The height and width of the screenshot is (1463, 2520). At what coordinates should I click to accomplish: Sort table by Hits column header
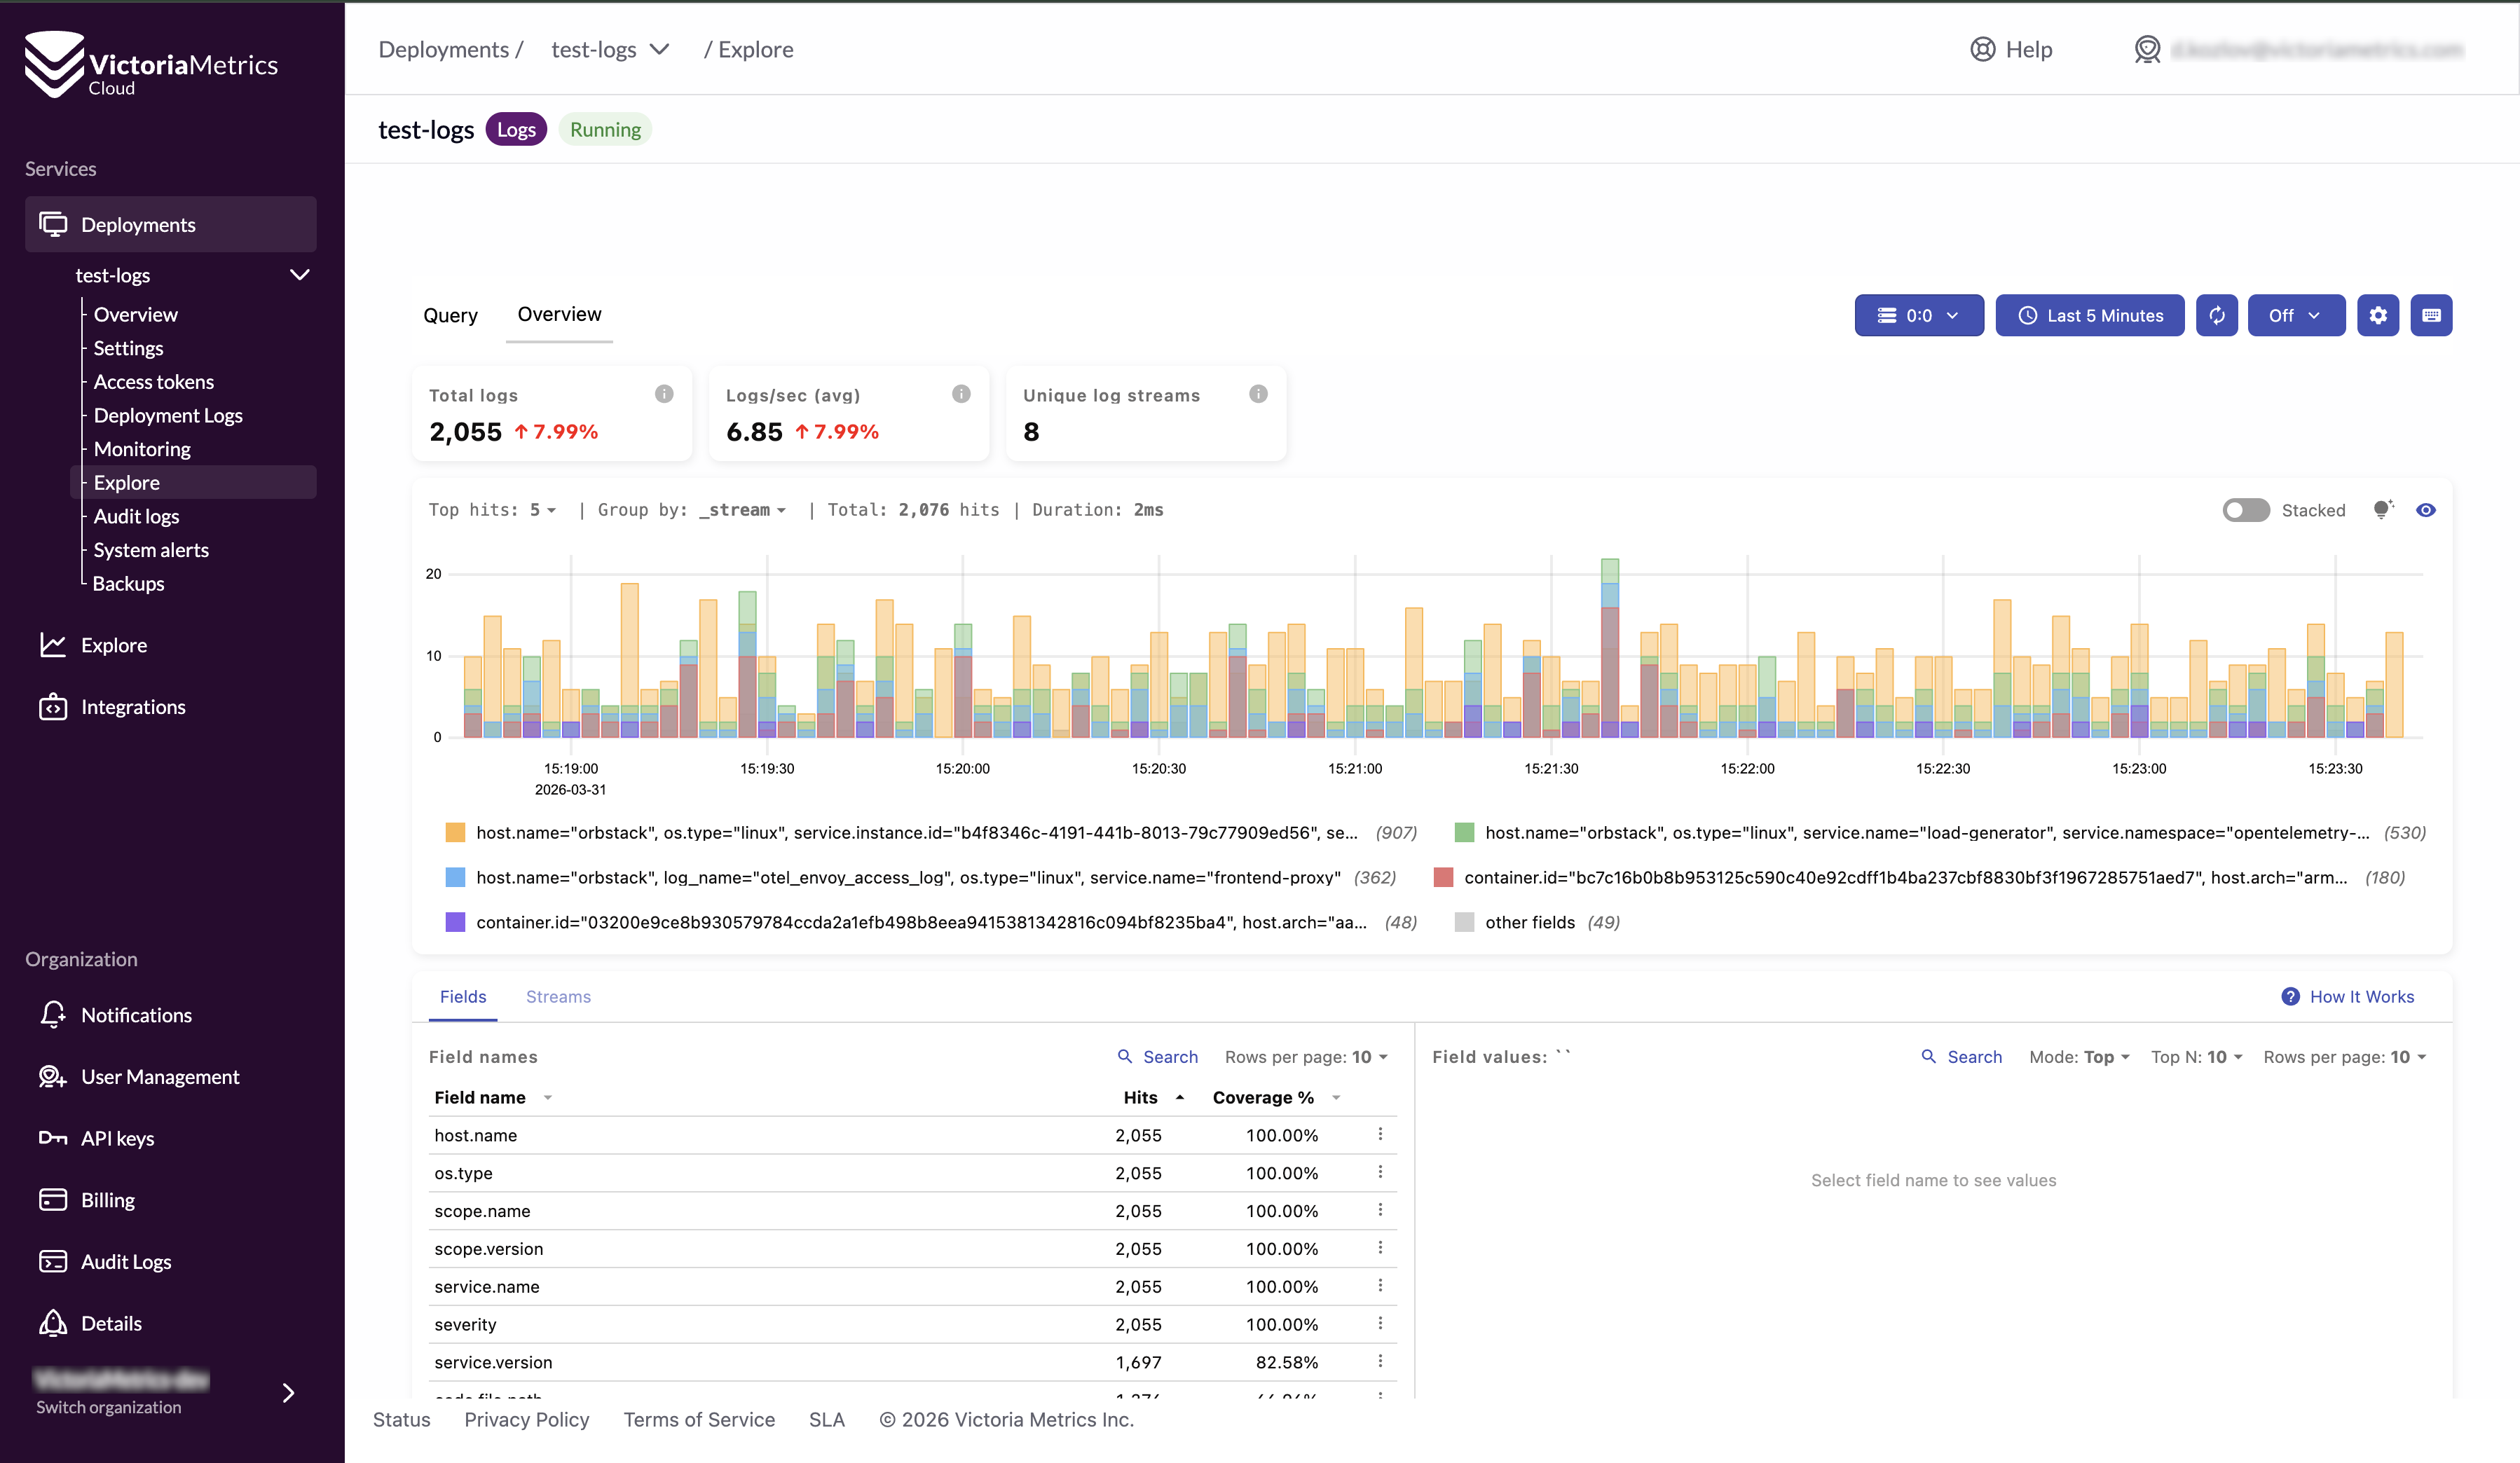click(x=1140, y=1098)
